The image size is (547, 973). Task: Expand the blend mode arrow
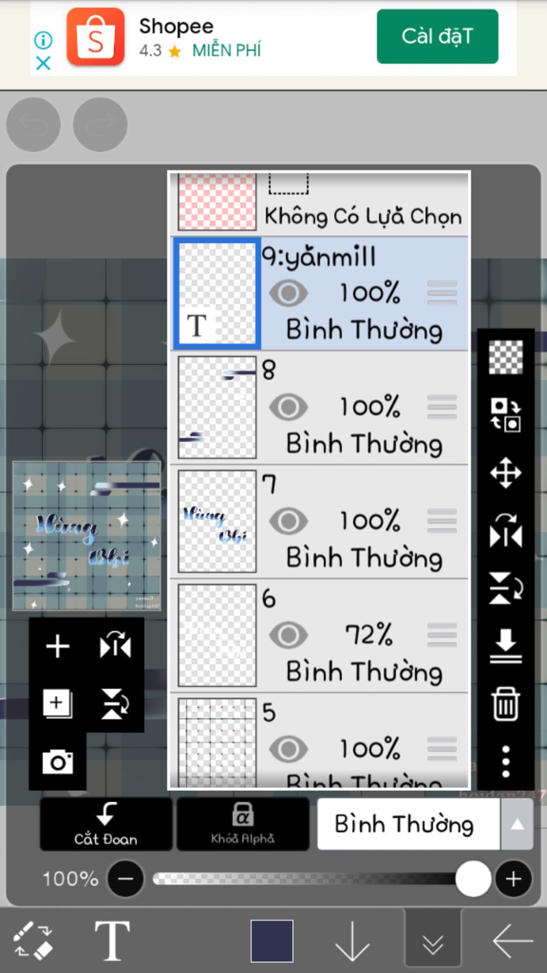click(517, 824)
